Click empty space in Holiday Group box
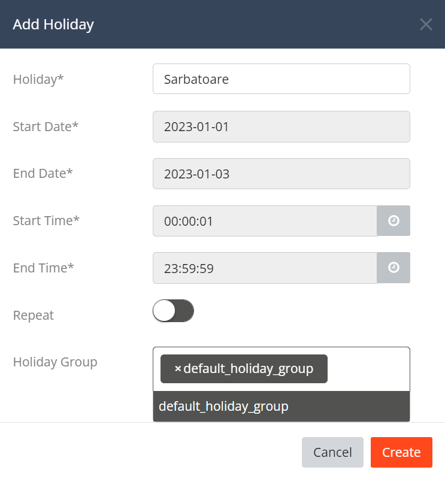The image size is (445, 479). [x=368, y=369]
